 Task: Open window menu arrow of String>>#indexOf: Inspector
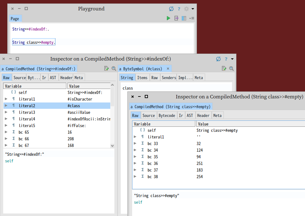click(232, 59)
